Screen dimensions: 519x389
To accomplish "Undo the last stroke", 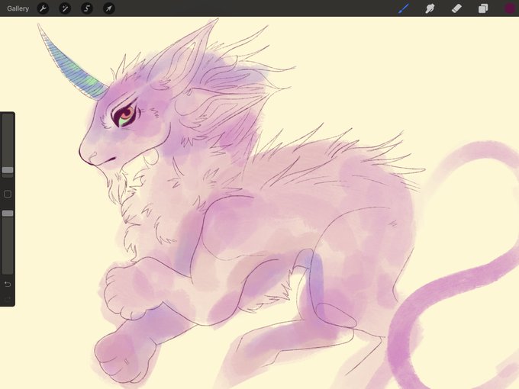I will 8,285.
